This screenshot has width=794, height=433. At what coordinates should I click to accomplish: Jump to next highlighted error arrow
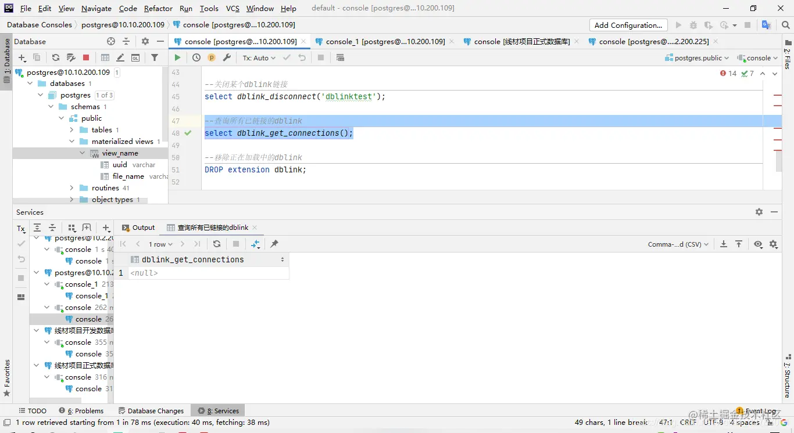775,73
